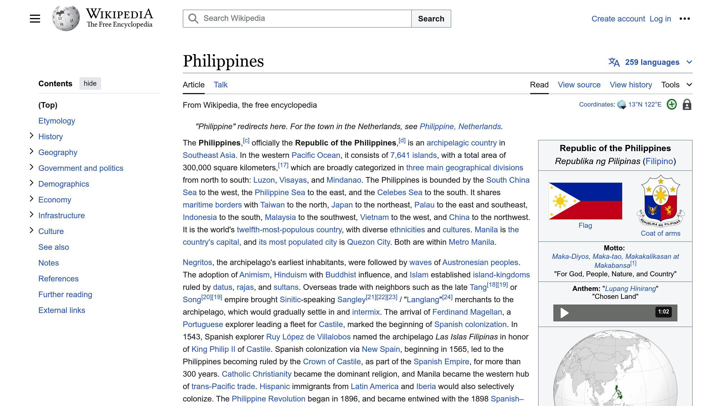Viewport: 722px width, 406px height.
Task: Click the Wikipedia globe logo
Action: [x=66, y=19]
